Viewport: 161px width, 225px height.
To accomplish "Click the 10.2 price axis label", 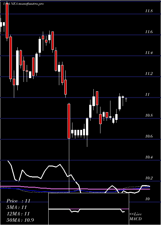I will (x=149, y=178).
